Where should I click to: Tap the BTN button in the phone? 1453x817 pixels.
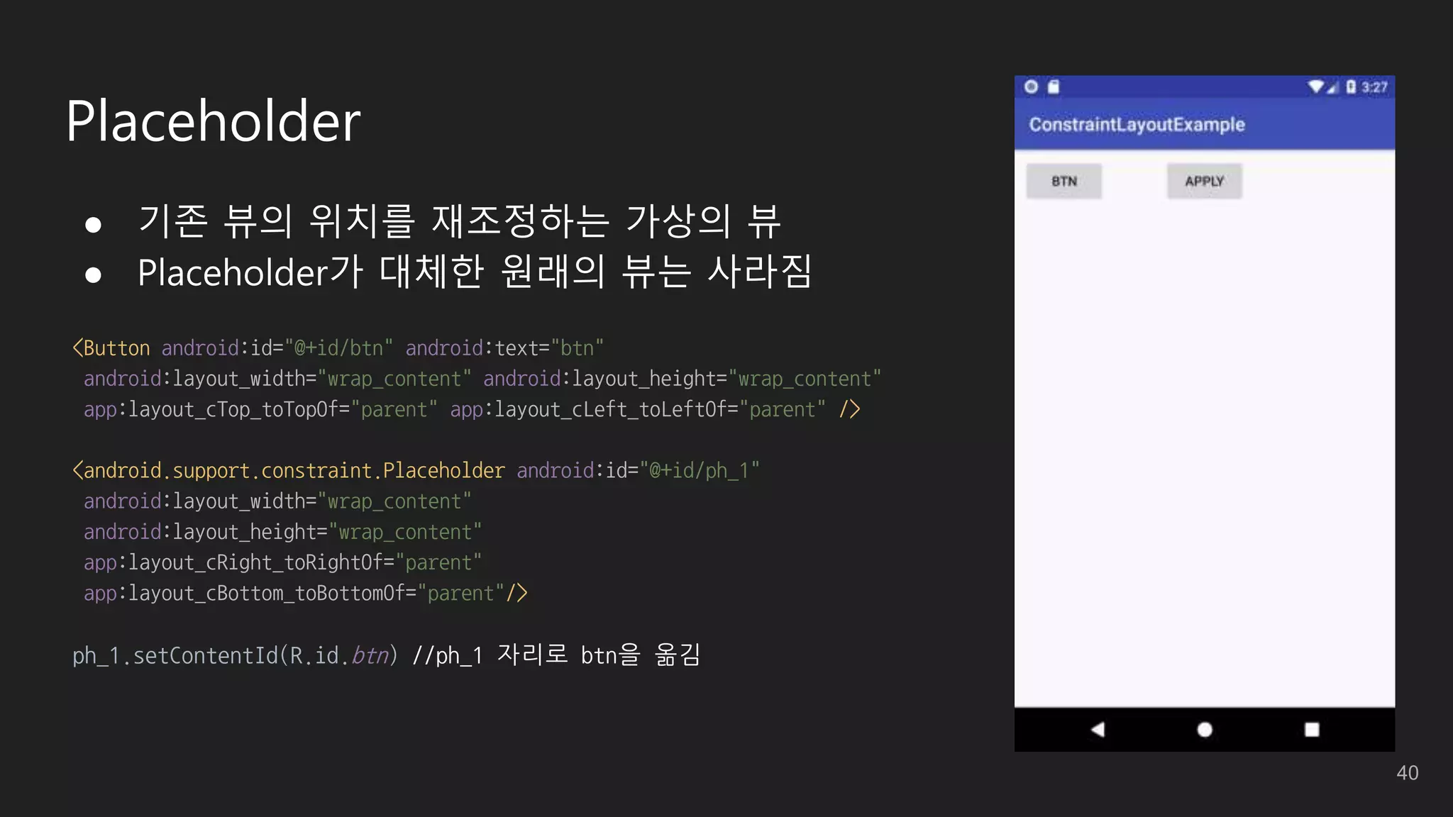(1063, 182)
